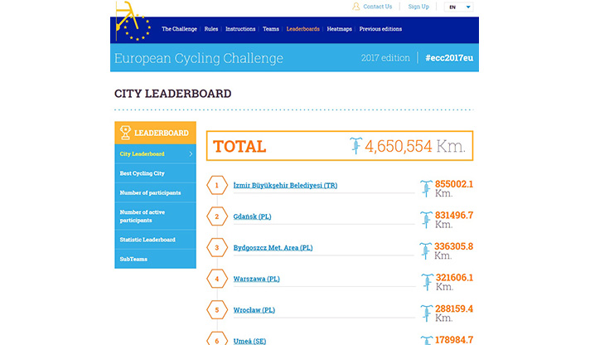Select Best Cycling City in sidebar
This screenshot has width=590, height=345.
(x=143, y=173)
